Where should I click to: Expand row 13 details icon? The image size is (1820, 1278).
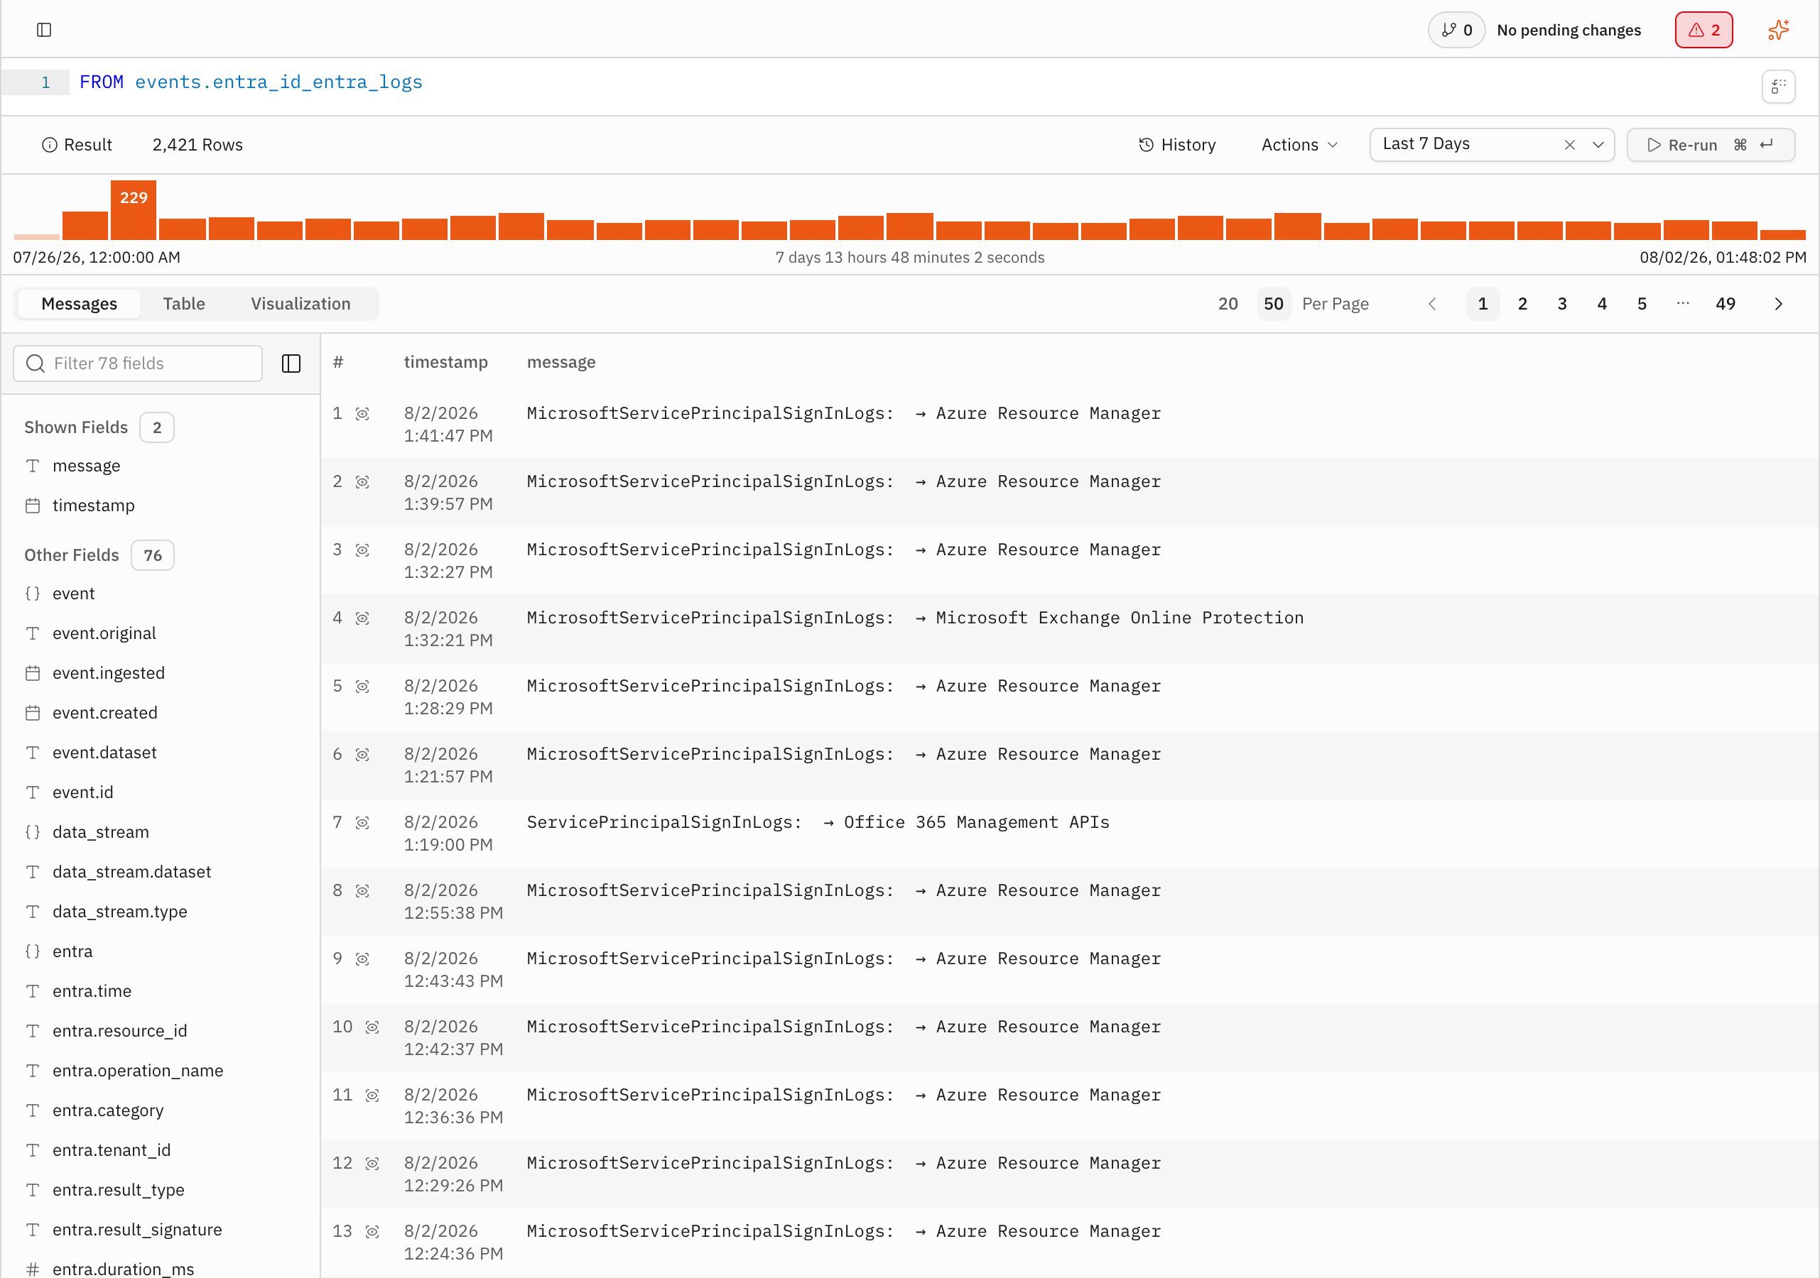(x=372, y=1232)
